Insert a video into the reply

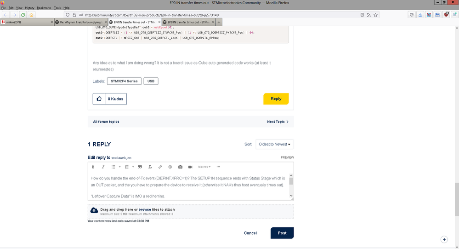tap(190, 167)
